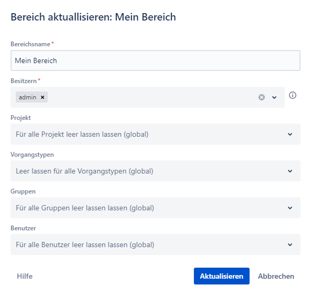The width and height of the screenshot is (310, 295).
Task: Expand the Benutzer dropdown chevron
Action: 290,245
